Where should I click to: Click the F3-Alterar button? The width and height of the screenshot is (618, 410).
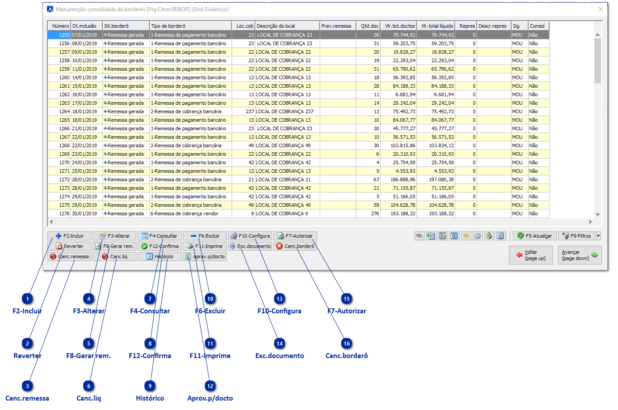point(114,236)
